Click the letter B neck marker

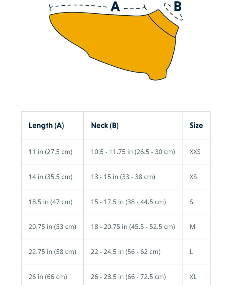coord(178,6)
